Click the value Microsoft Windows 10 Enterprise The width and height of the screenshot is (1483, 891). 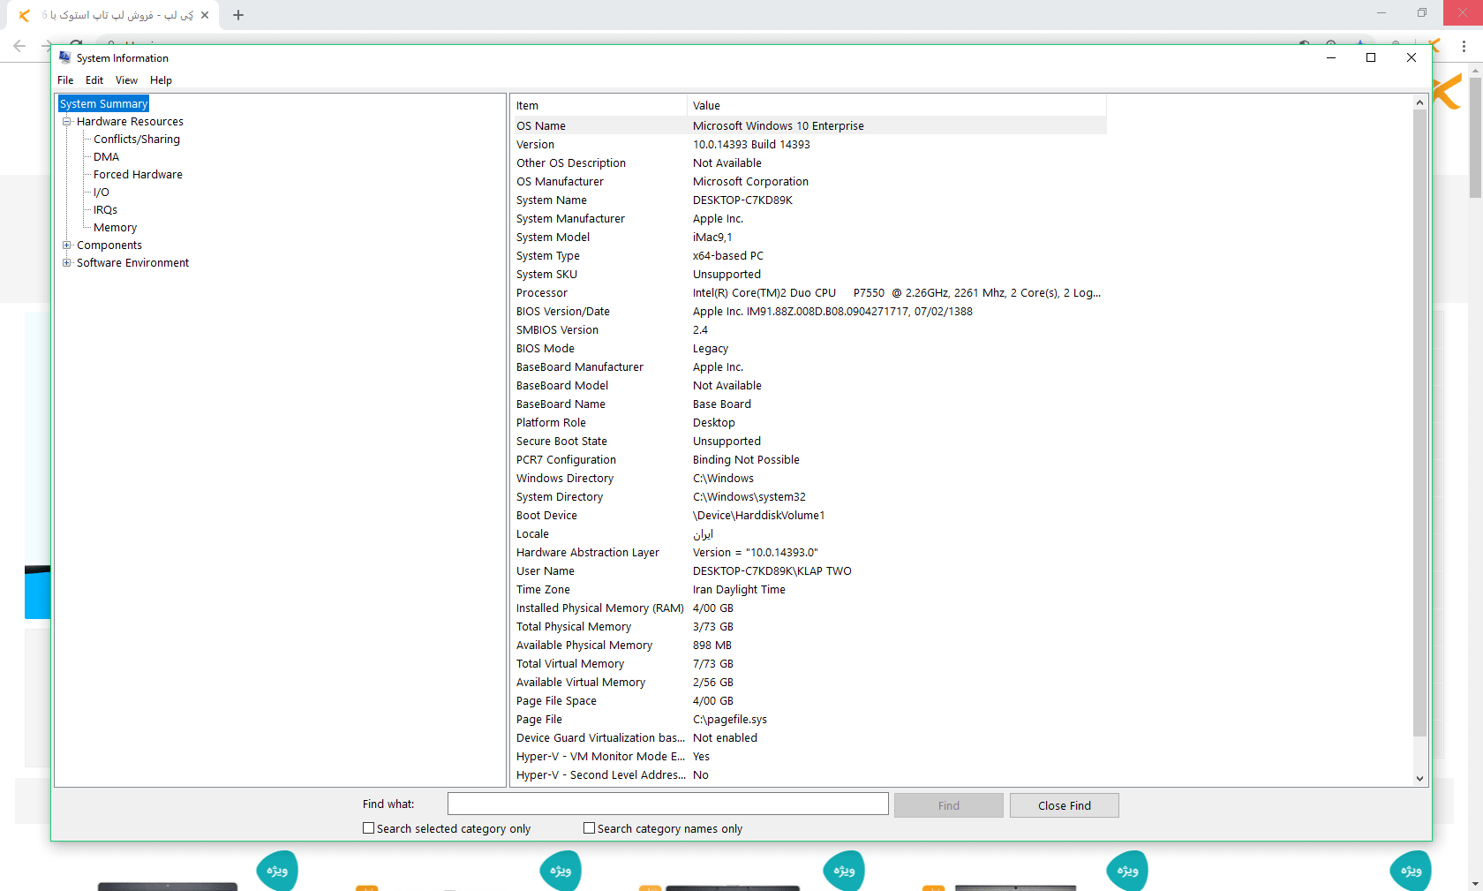point(779,126)
